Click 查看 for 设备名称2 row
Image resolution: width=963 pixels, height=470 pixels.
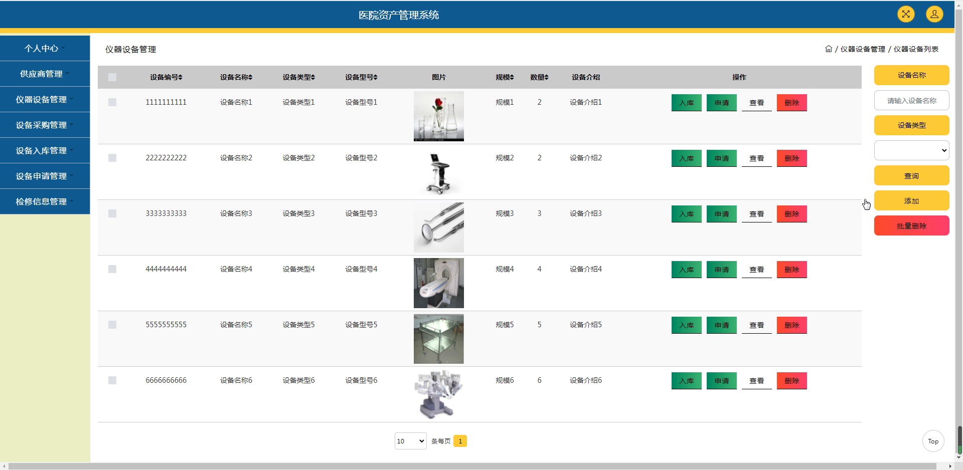(756, 158)
